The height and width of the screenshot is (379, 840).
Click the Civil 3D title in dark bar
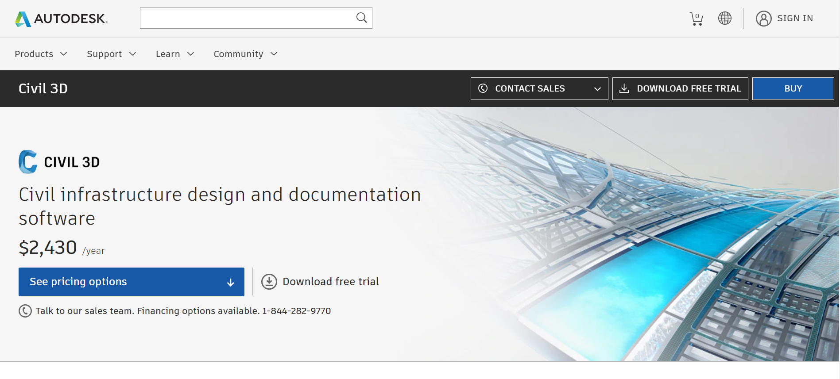pyautogui.click(x=43, y=88)
